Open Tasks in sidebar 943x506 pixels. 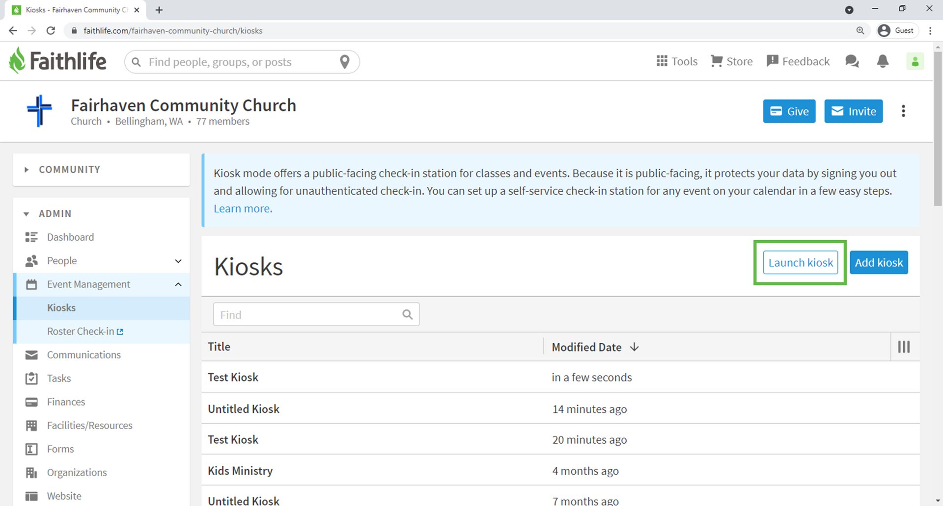point(58,379)
